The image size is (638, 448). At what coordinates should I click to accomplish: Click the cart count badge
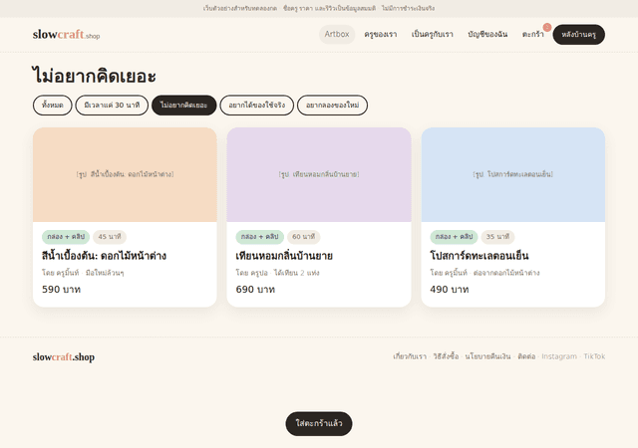point(547,27)
